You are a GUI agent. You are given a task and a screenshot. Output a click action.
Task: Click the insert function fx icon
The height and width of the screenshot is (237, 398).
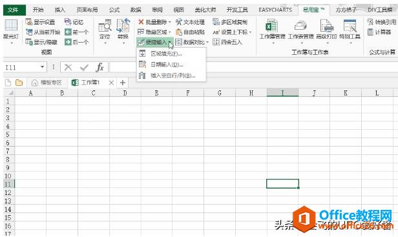pos(99,68)
